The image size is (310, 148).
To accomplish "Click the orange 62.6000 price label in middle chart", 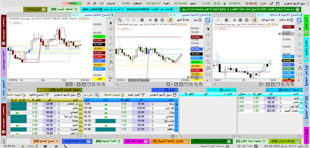I will coord(197,66).
